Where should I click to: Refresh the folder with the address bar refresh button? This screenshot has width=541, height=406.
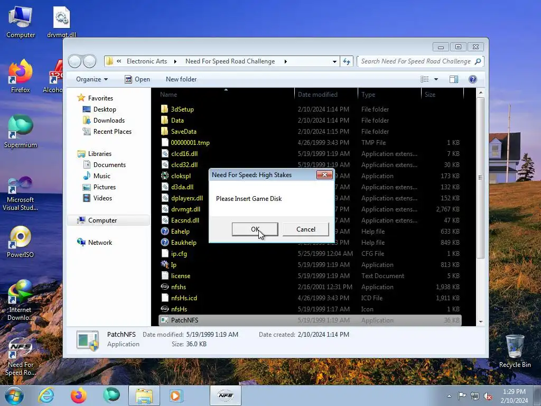(x=347, y=61)
